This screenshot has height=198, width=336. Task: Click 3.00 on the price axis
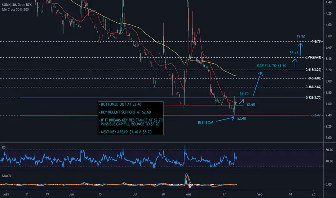click(x=329, y=81)
